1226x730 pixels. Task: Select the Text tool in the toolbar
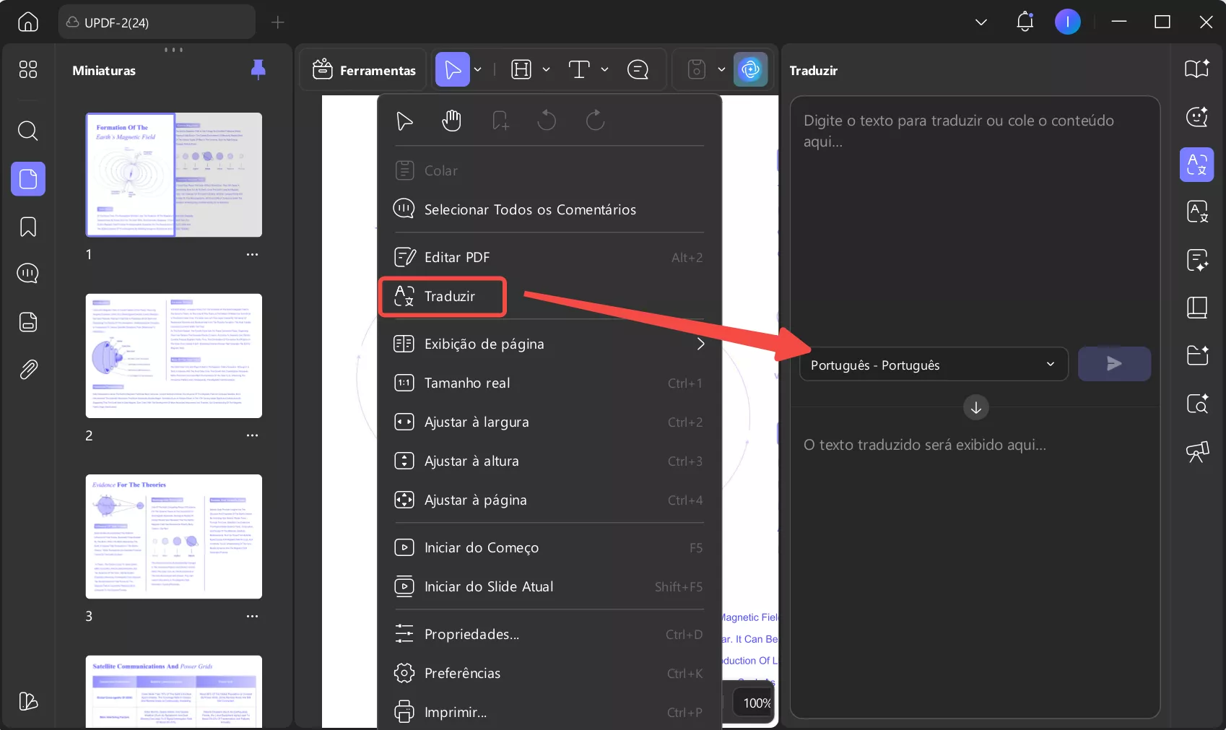pos(581,69)
